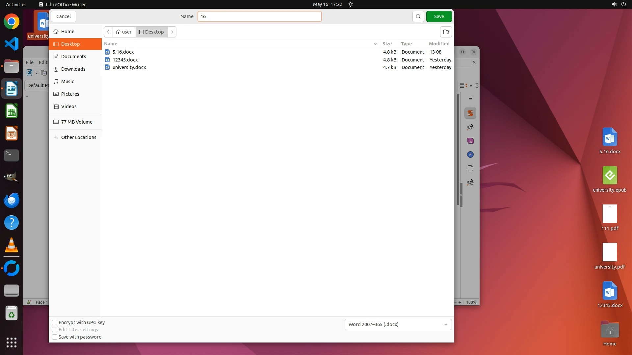Tick the Save with password checkbox
The height and width of the screenshot is (355, 632).
click(x=55, y=337)
